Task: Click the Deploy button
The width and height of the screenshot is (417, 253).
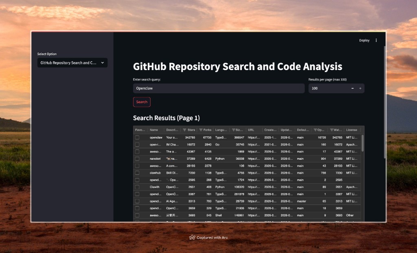Action: click(364, 40)
